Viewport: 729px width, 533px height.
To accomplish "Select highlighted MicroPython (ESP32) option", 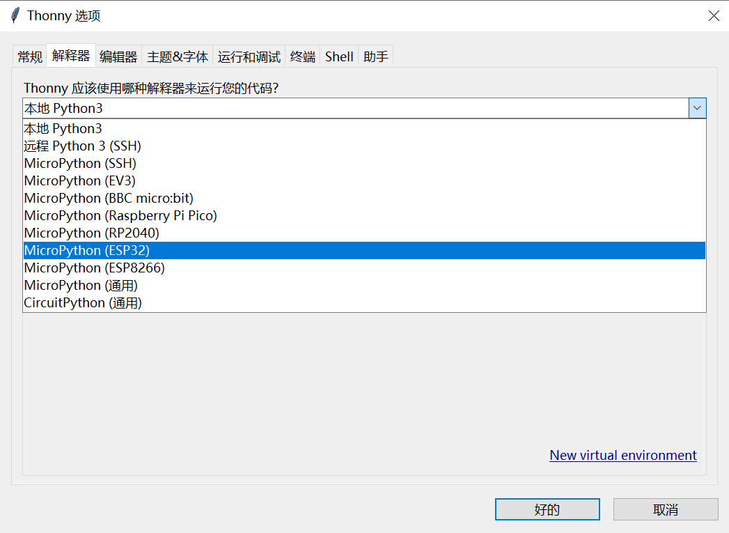I will 365,250.
